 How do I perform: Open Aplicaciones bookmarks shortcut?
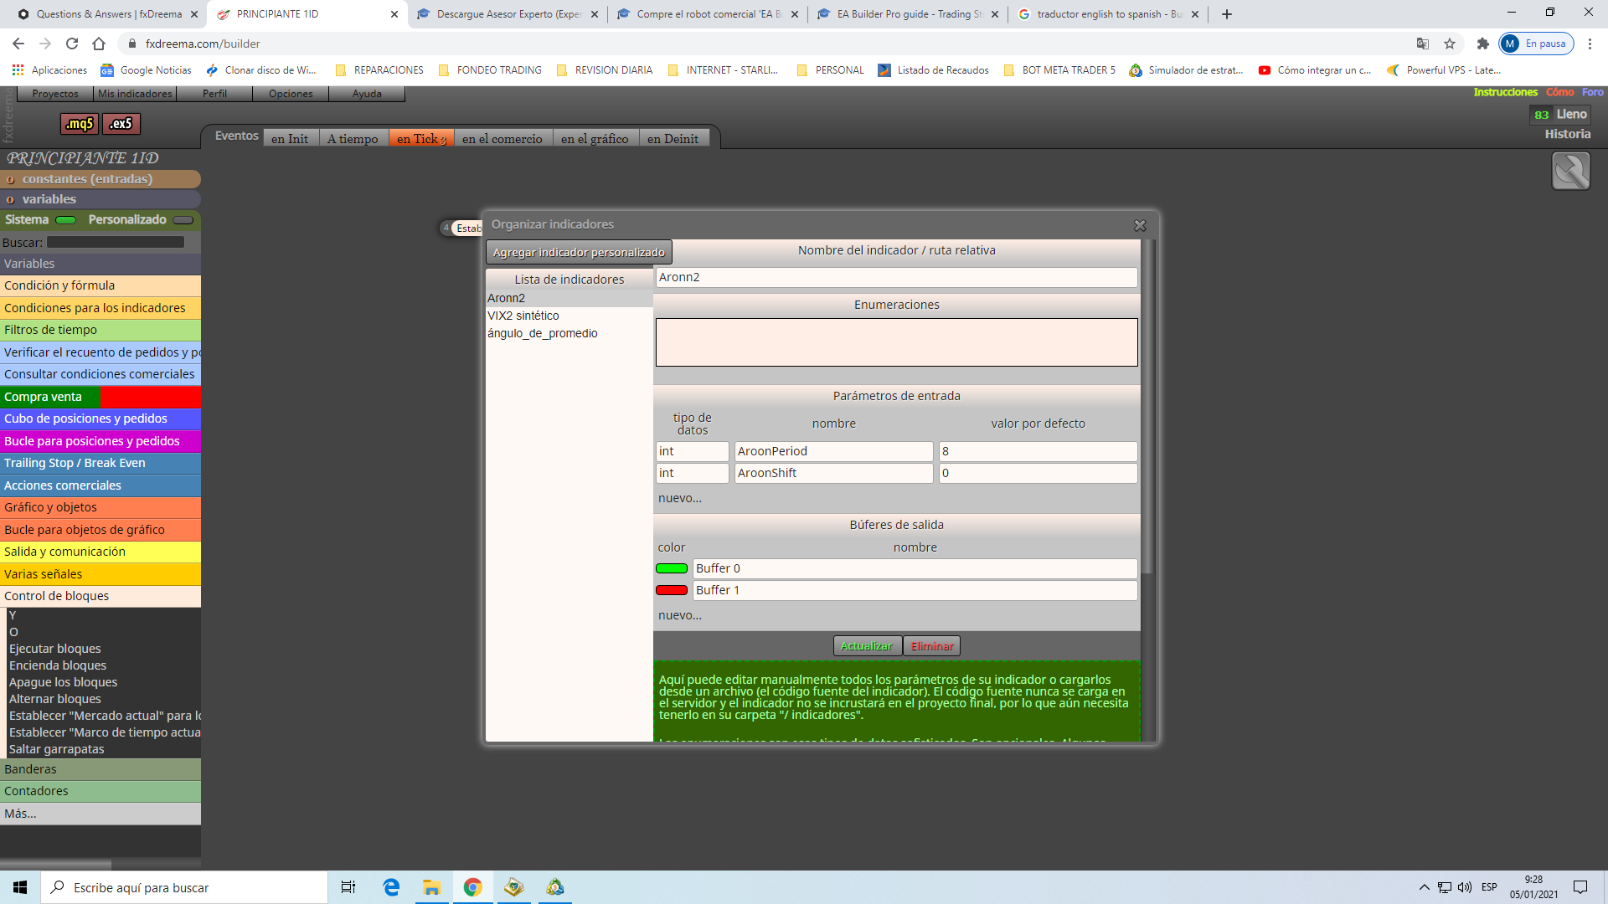(49, 70)
